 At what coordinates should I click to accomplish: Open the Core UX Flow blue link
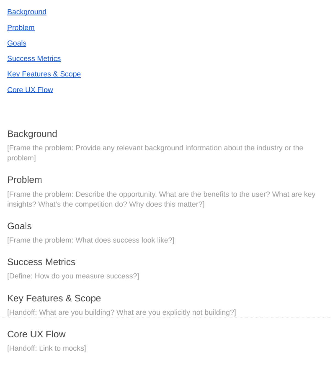coord(30,90)
